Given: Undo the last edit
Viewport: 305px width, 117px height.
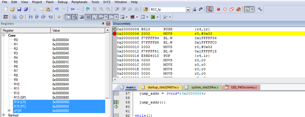Looking at the screenshot, I should click(57, 9).
